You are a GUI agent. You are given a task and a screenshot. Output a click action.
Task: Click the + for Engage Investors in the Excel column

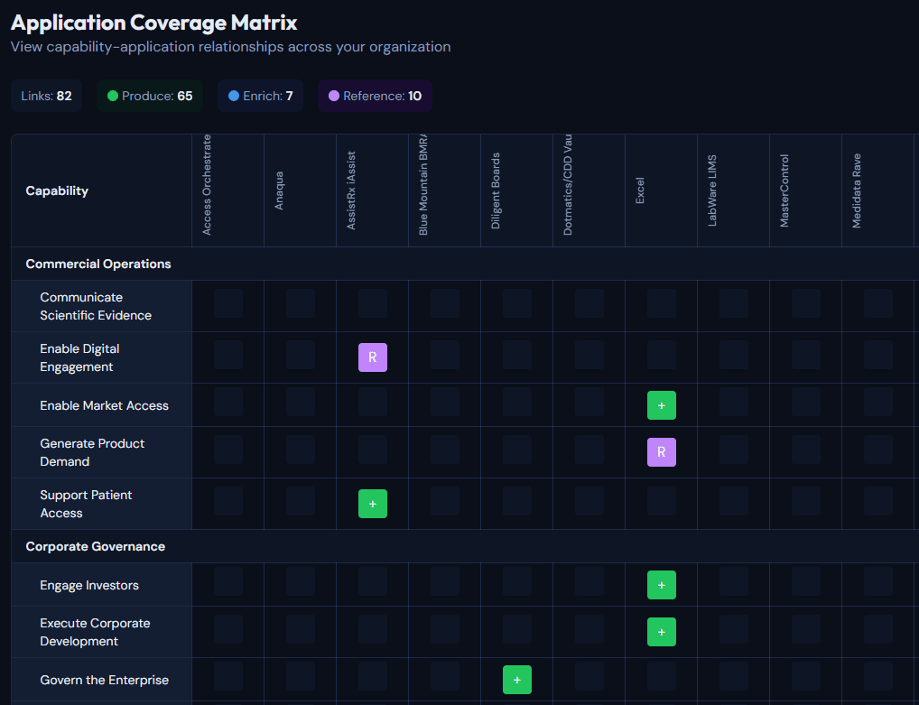pyautogui.click(x=662, y=585)
